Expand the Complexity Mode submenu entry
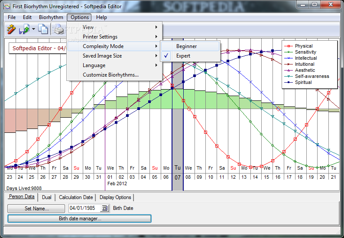This screenshot has width=344, height=238. pos(114,46)
